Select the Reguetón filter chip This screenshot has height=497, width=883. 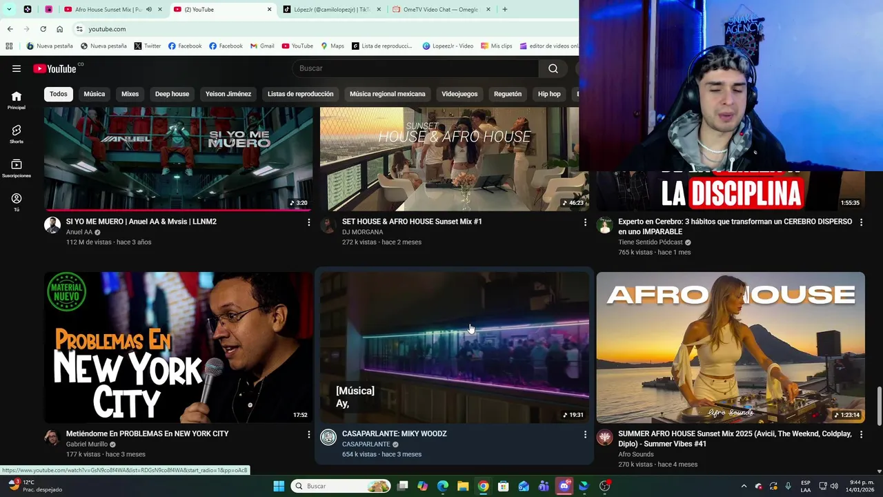click(x=508, y=94)
